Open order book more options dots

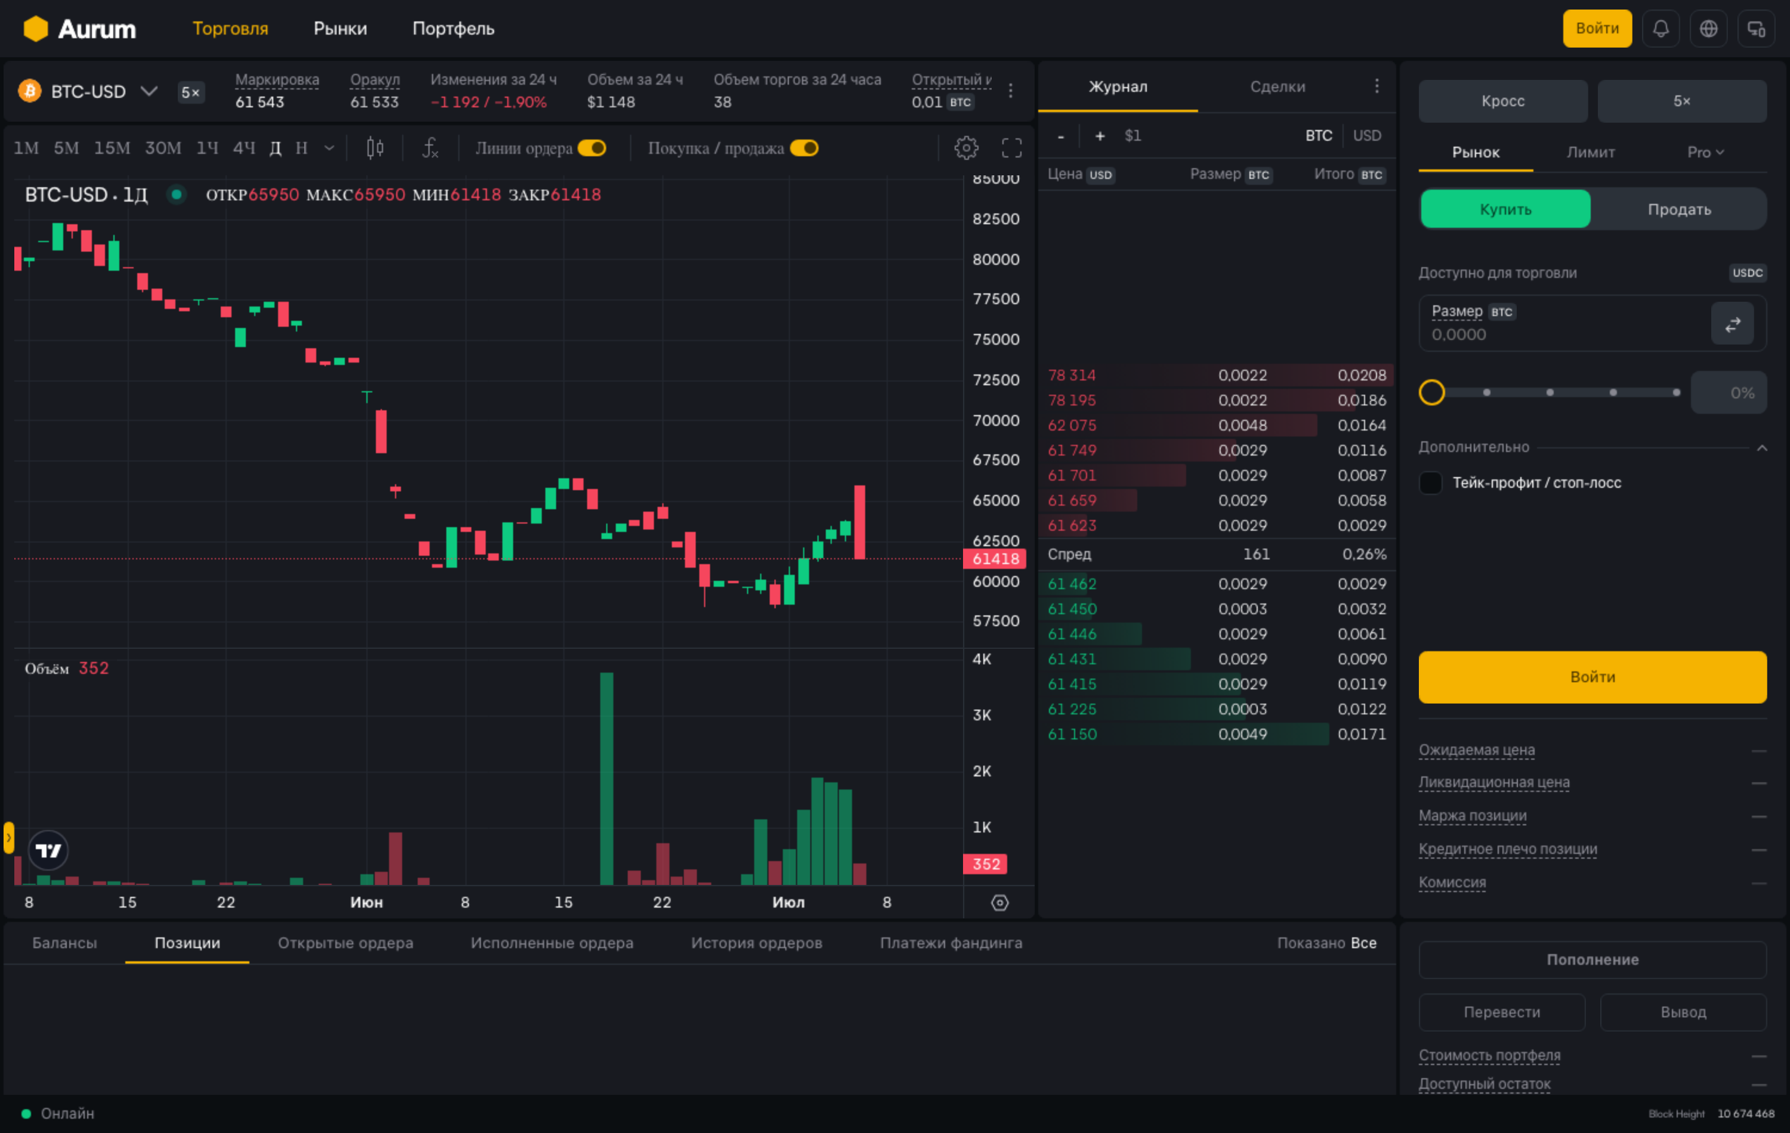coord(1377,86)
